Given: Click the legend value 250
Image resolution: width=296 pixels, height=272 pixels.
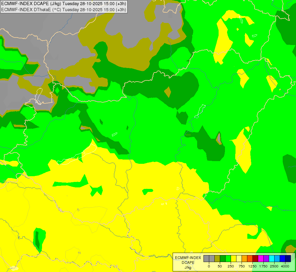Looking at the screenshot, I should click(231, 266).
